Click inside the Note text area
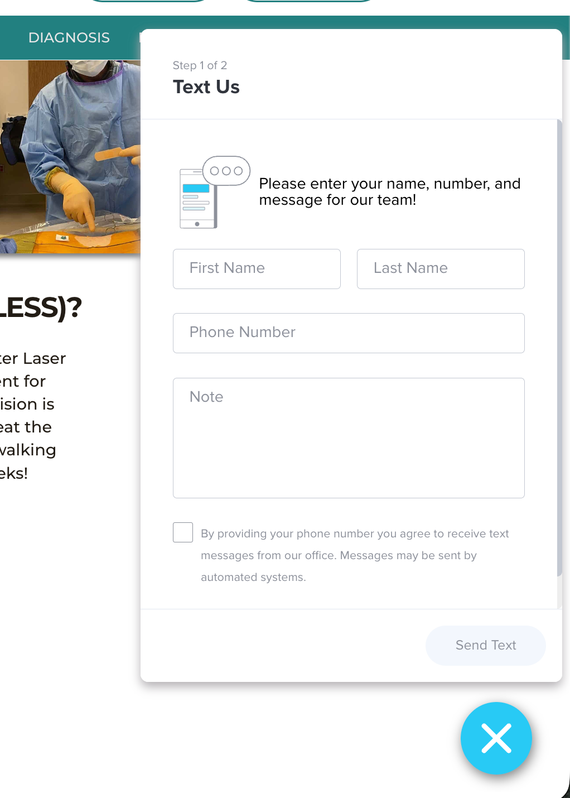This screenshot has width=570, height=798. pos(349,438)
